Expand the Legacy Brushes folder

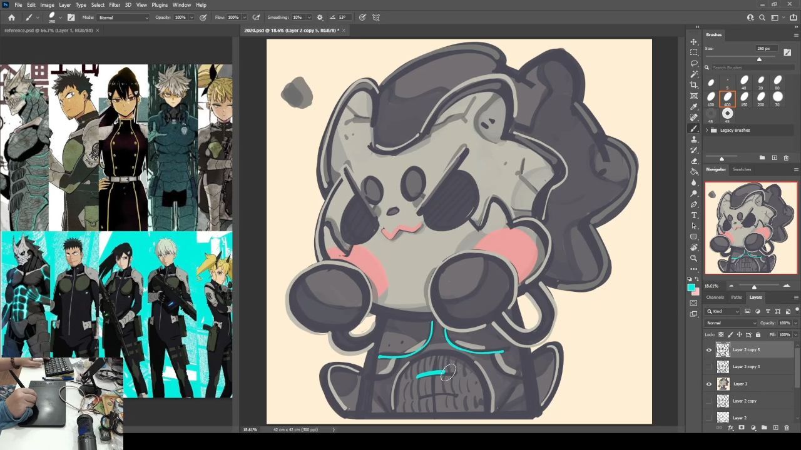[x=707, y=130]
